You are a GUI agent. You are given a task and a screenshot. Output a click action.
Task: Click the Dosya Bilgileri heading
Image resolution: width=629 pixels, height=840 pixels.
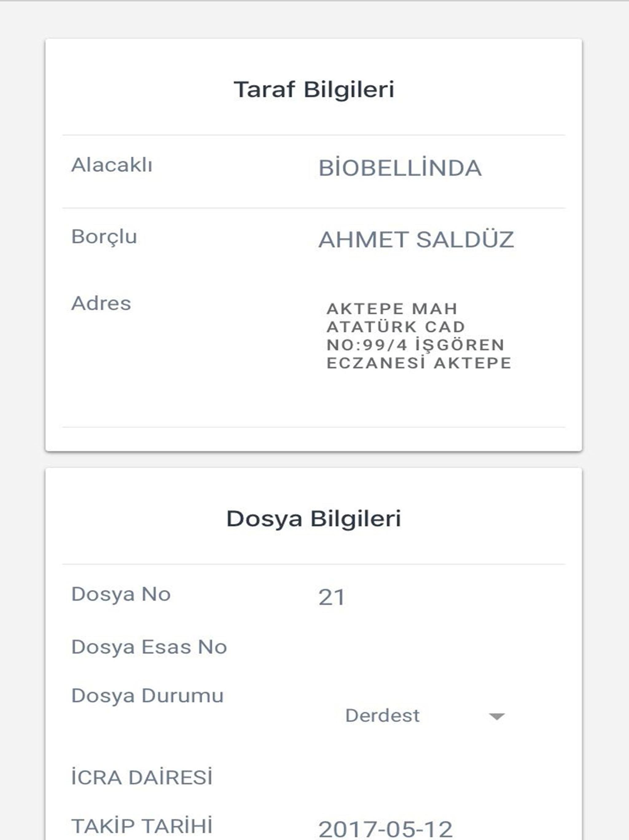[314, 519]
